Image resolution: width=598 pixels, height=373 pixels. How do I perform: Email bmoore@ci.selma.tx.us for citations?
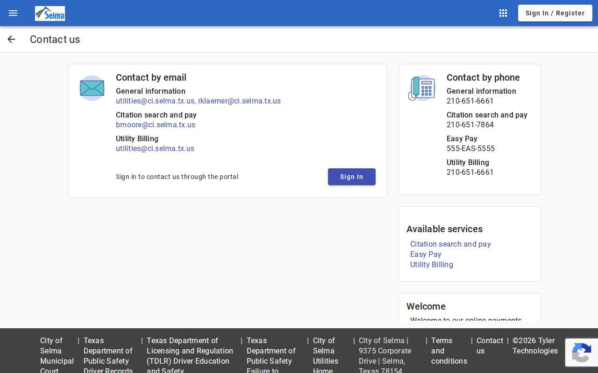coord(156,125)
